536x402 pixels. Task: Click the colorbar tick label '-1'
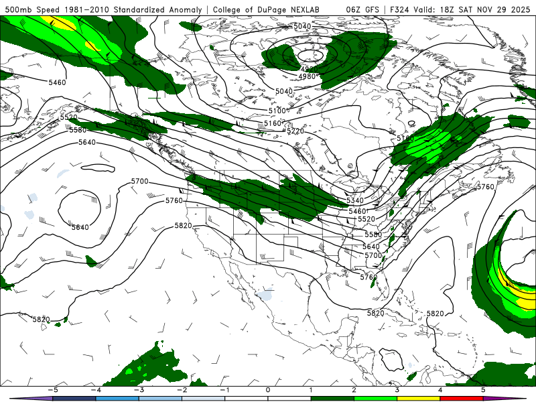coord(224,390)
